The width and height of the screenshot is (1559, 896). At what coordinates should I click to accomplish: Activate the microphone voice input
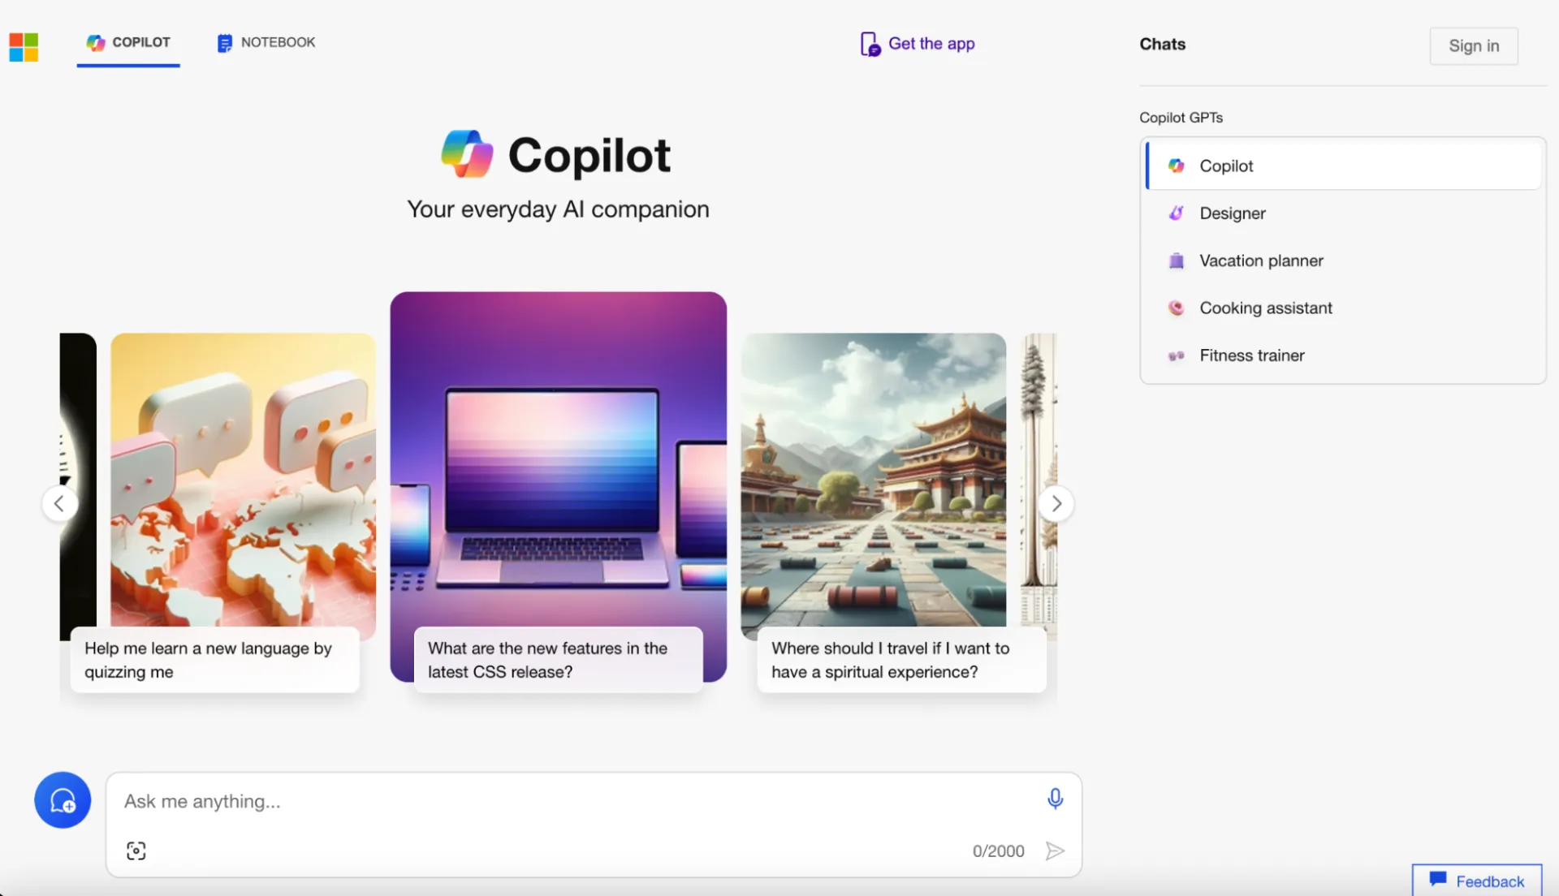click(1055, 799)
